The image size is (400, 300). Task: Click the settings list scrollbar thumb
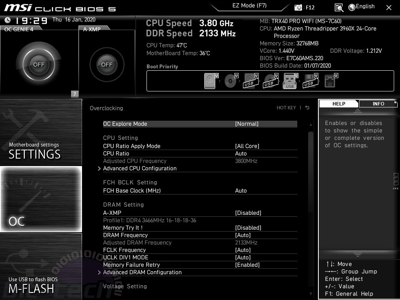(311, 172)
